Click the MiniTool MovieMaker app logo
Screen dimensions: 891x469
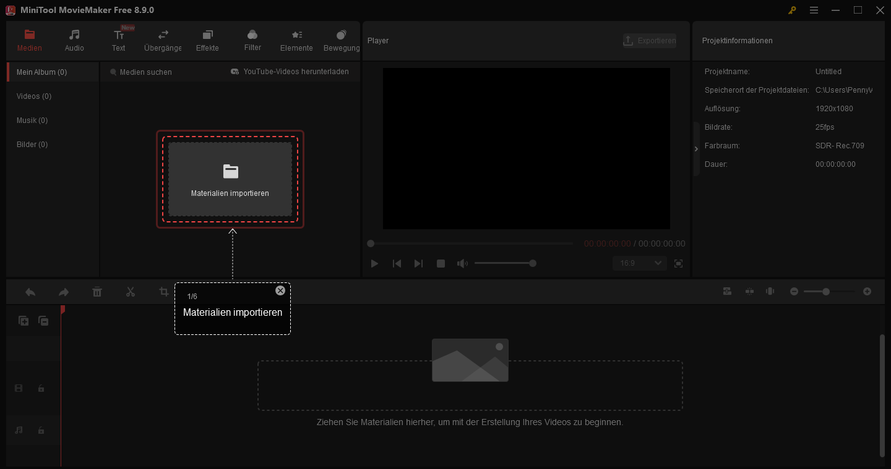click(10, 10)
